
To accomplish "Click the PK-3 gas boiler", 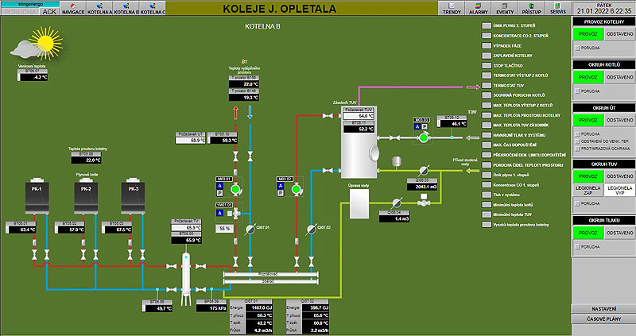I will [x=133, y=195].
